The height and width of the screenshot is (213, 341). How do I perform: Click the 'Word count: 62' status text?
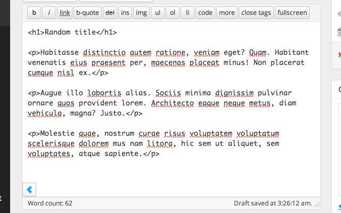tap(50, 203)
